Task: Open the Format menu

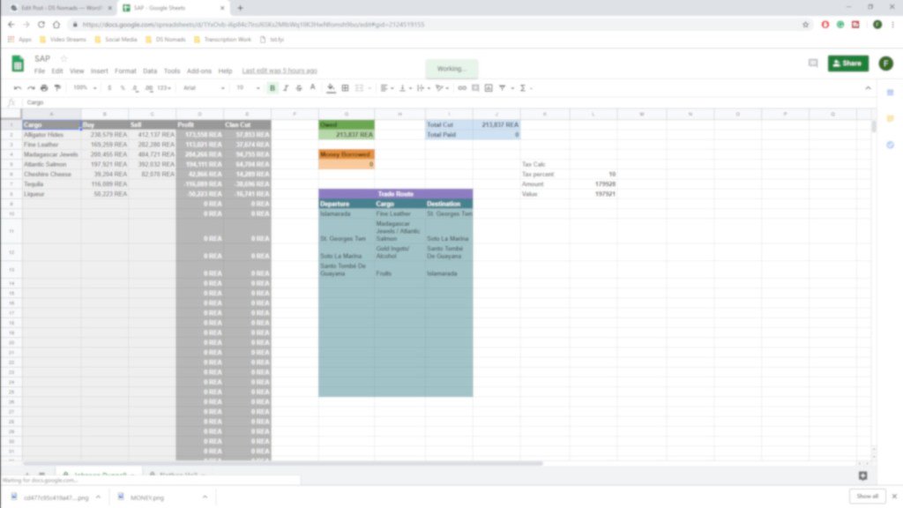Action: point(125,71)
